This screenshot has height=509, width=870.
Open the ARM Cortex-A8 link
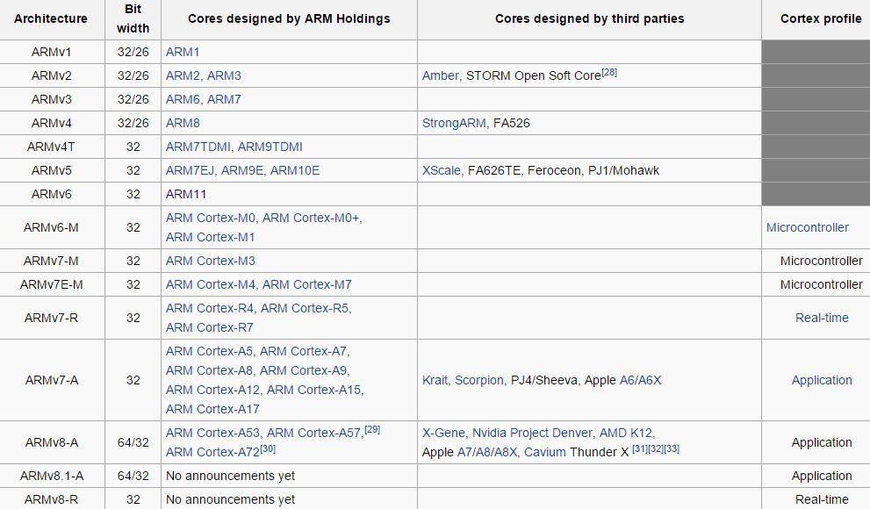point(209,371)
